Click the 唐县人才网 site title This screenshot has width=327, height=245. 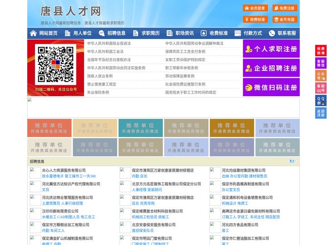[x=70, y=11]
